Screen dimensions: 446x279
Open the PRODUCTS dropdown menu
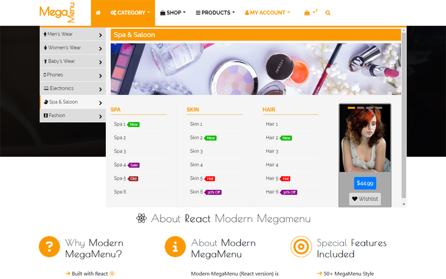(215, 13)
